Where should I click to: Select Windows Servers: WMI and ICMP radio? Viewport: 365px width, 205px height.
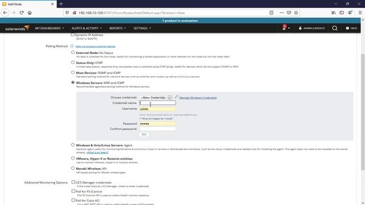73,82
